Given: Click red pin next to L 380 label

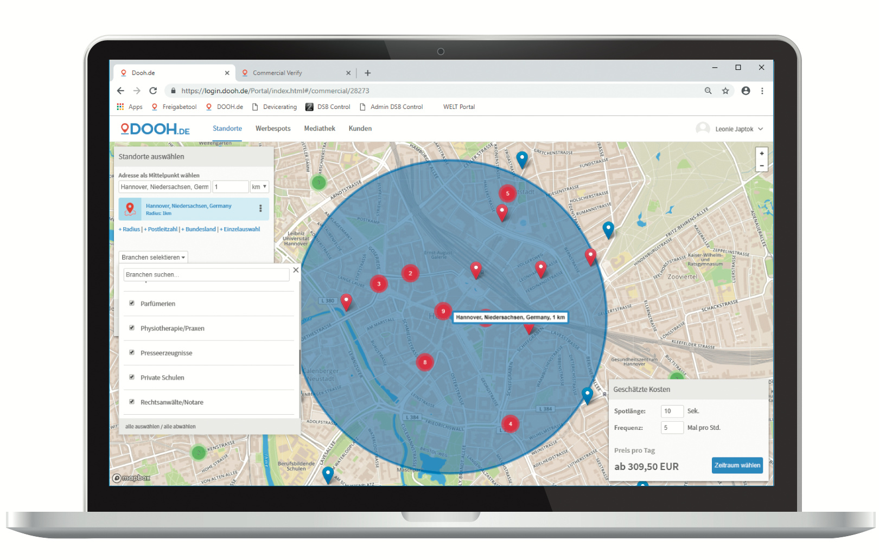Looking at the screenshot, I should [x=346, y=301].
